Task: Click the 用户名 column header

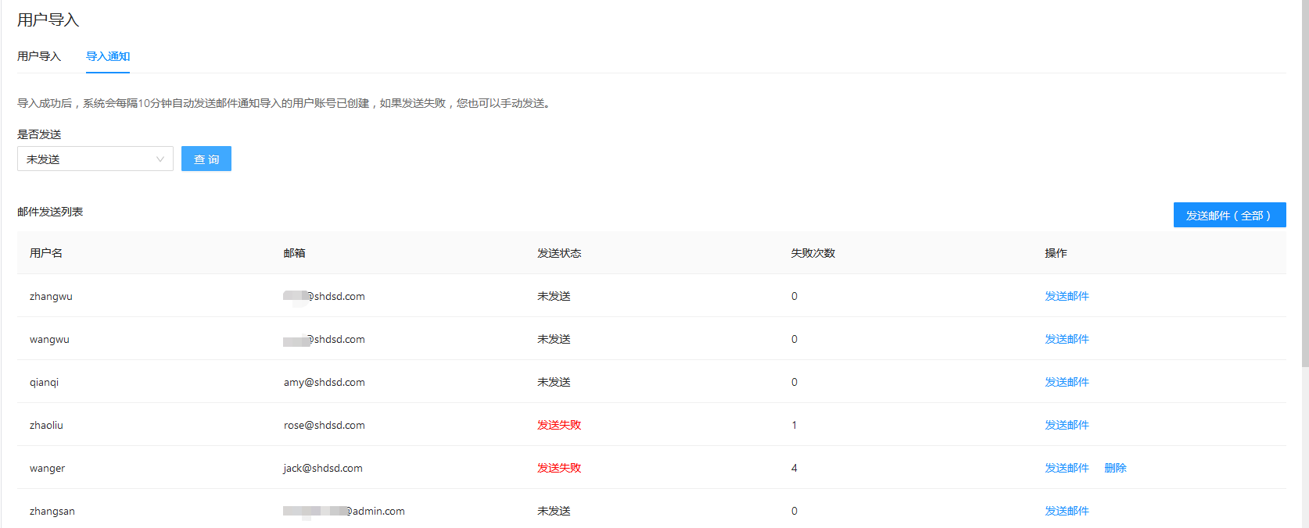Action: coord(46,253)
